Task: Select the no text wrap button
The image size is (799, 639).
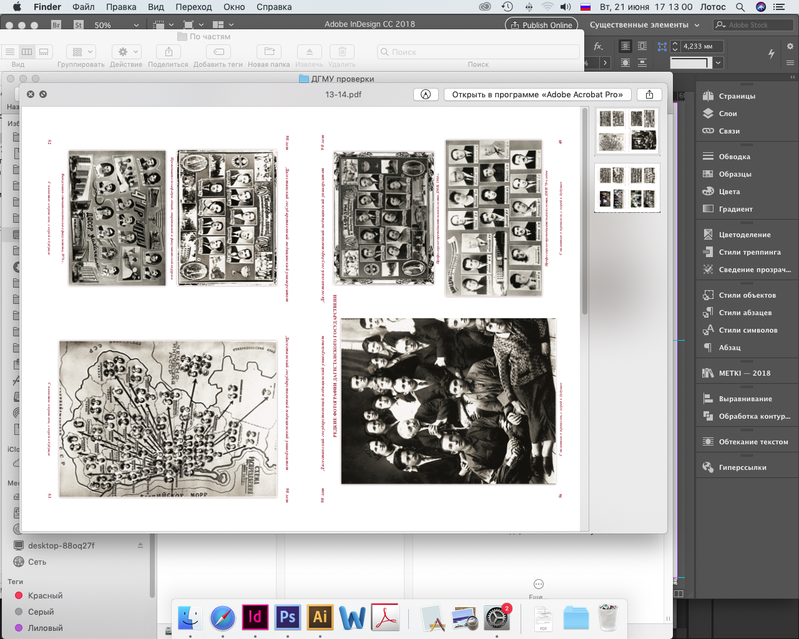Action: (x=625, y=46)
